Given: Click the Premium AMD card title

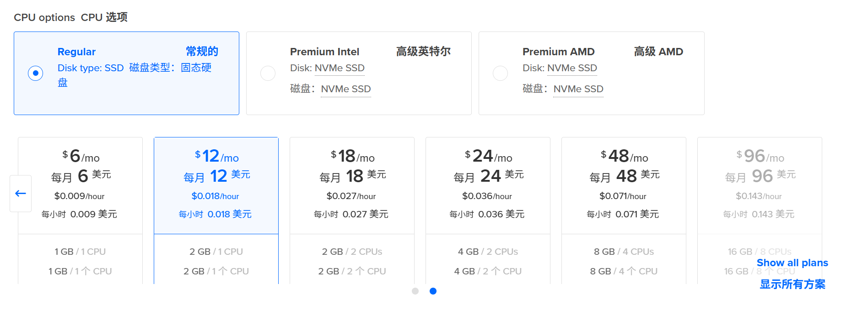Looking at the screenshot, I should [x=558, y=52].
